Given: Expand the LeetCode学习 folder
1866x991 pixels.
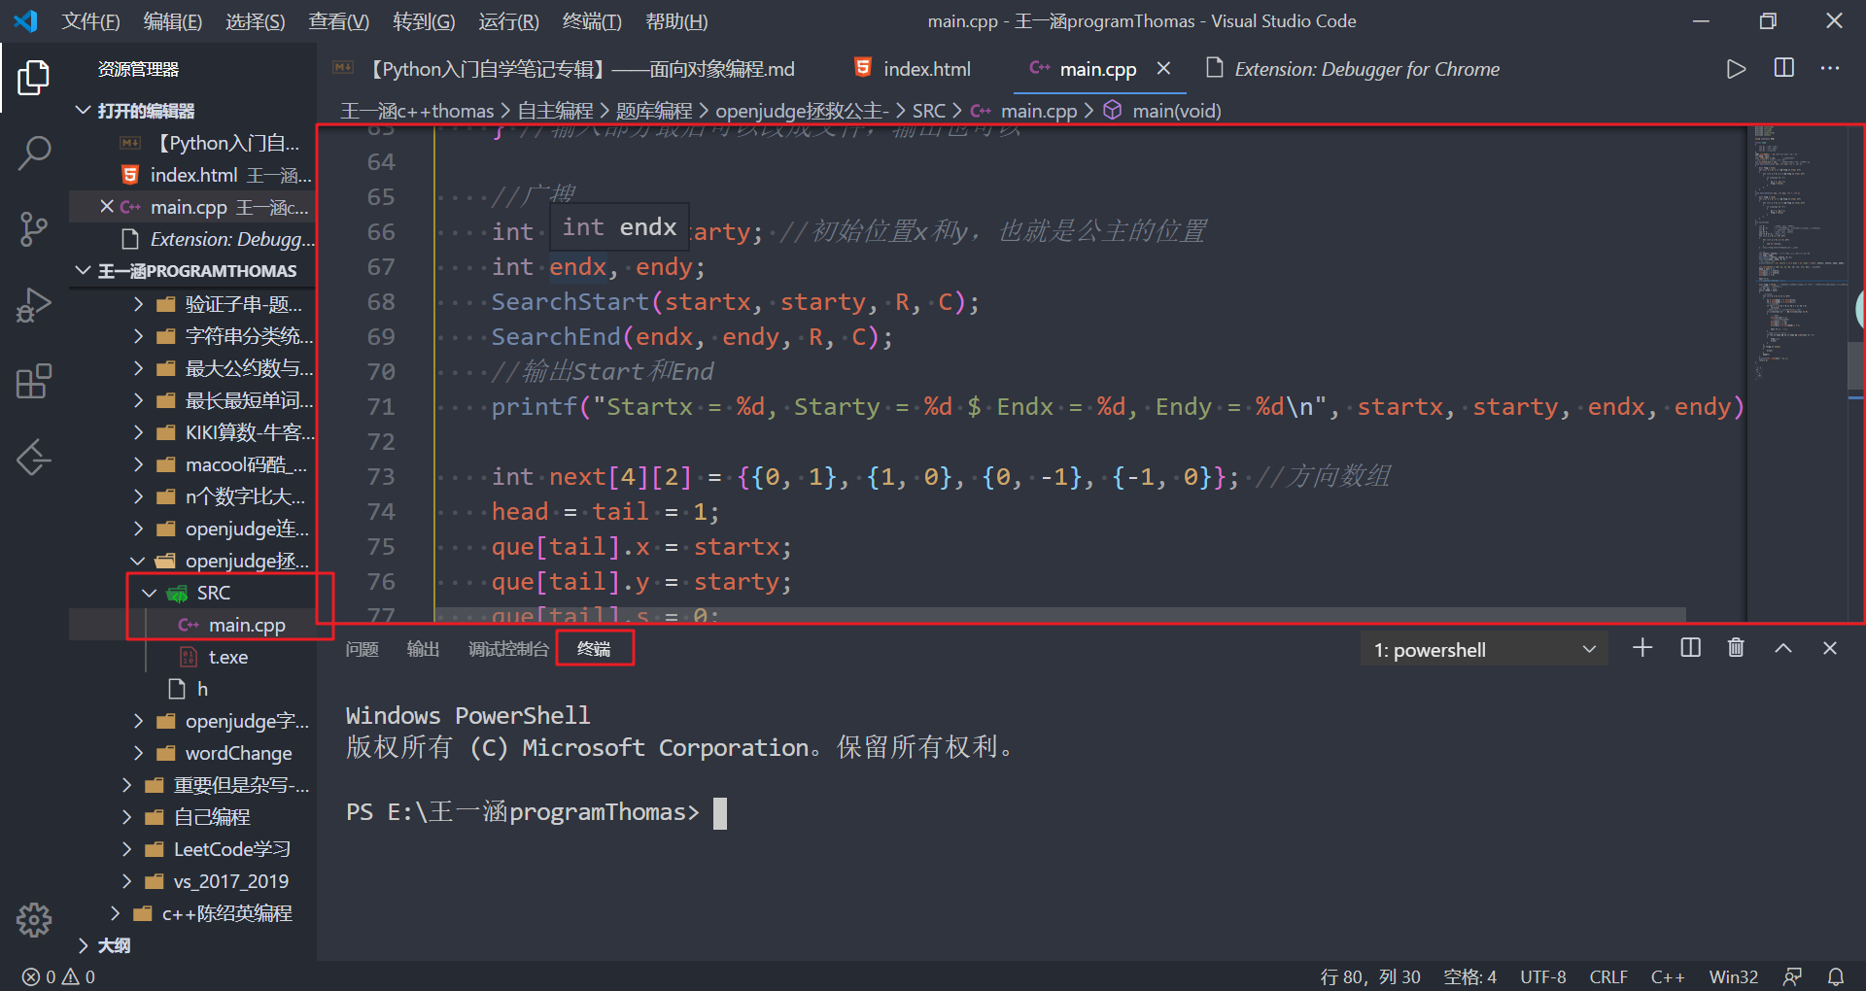Looking at the screenshot, I should click(192, 849).
